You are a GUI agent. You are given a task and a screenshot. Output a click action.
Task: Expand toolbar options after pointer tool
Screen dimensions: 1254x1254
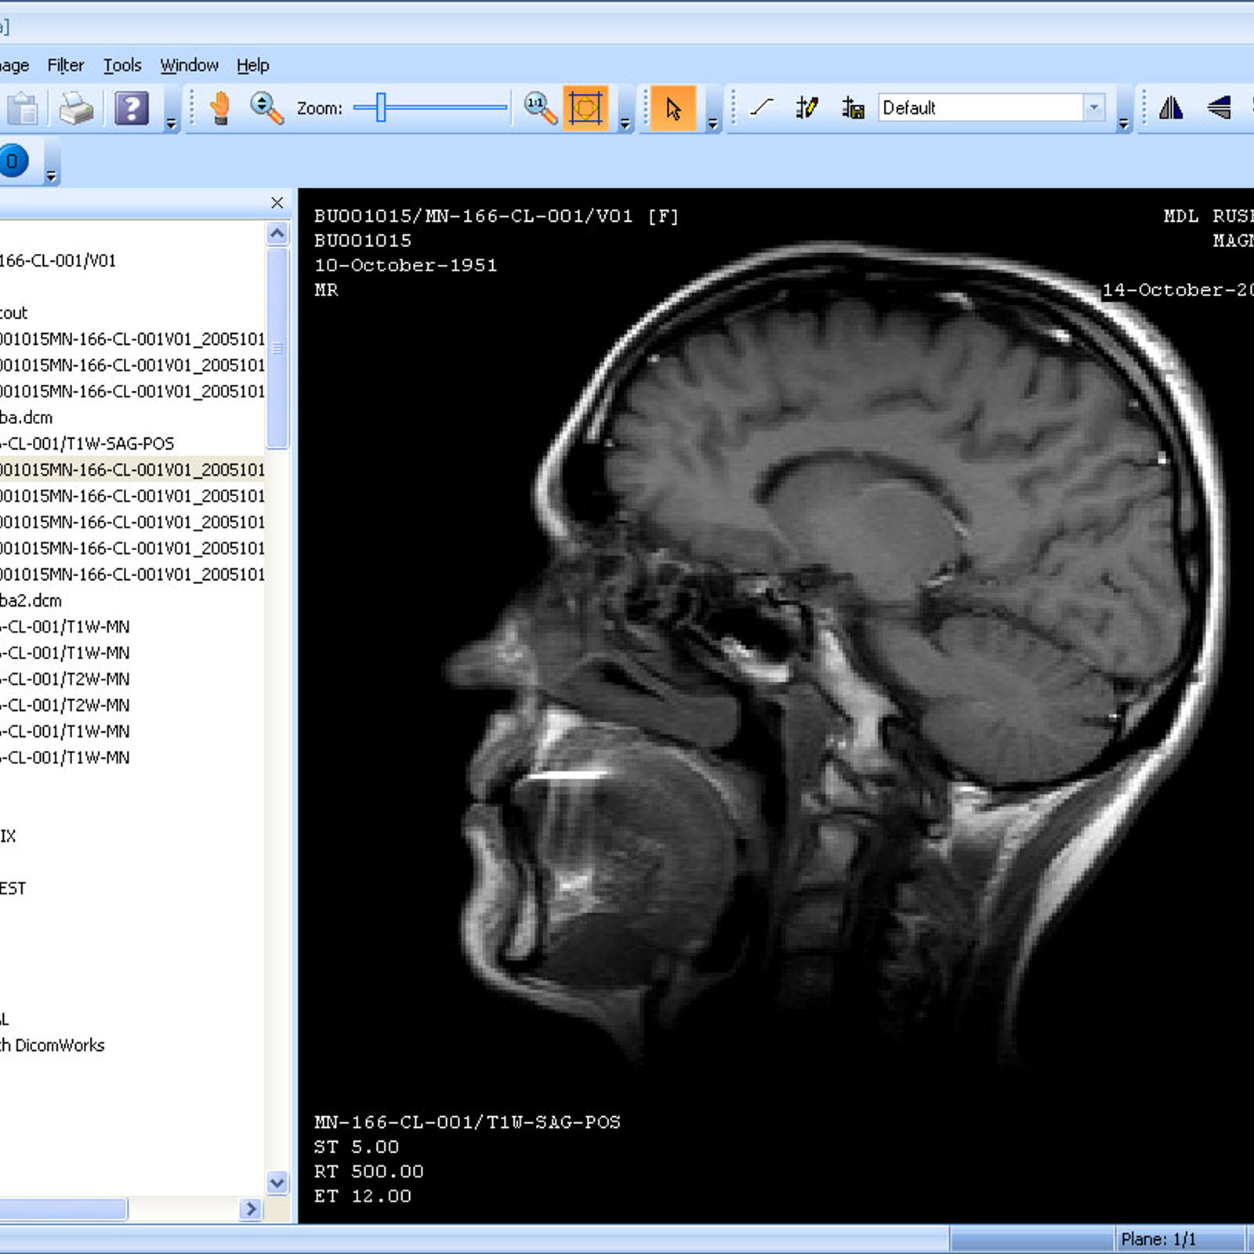(712, 123)
